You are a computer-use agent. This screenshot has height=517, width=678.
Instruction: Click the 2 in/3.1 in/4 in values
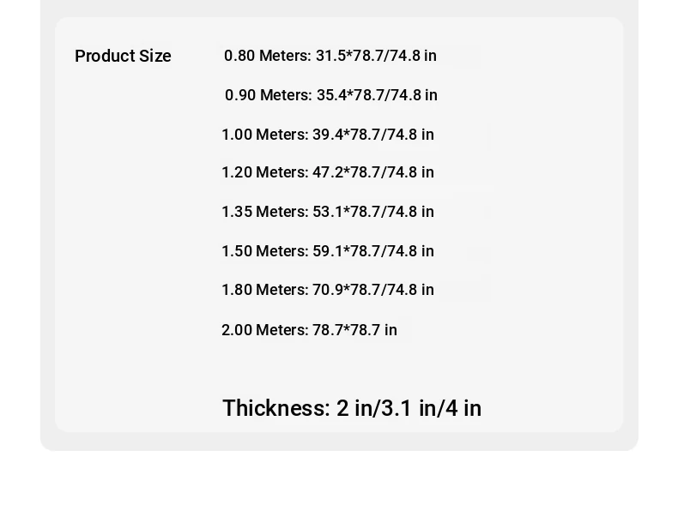pos(409,408)
